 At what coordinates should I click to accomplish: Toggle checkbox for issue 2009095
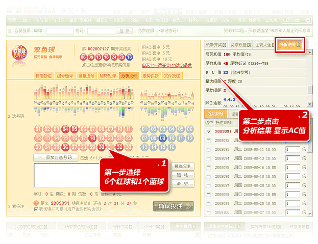coord(208,168)
